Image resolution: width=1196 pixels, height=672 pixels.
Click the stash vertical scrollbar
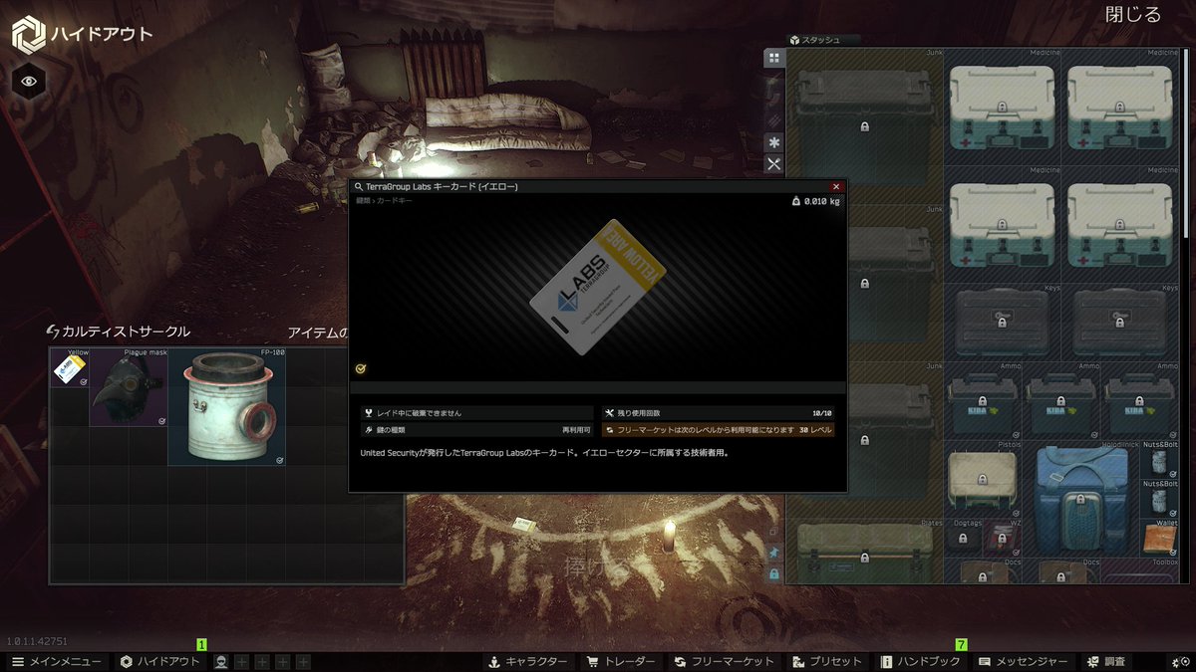pos(1185,144)
